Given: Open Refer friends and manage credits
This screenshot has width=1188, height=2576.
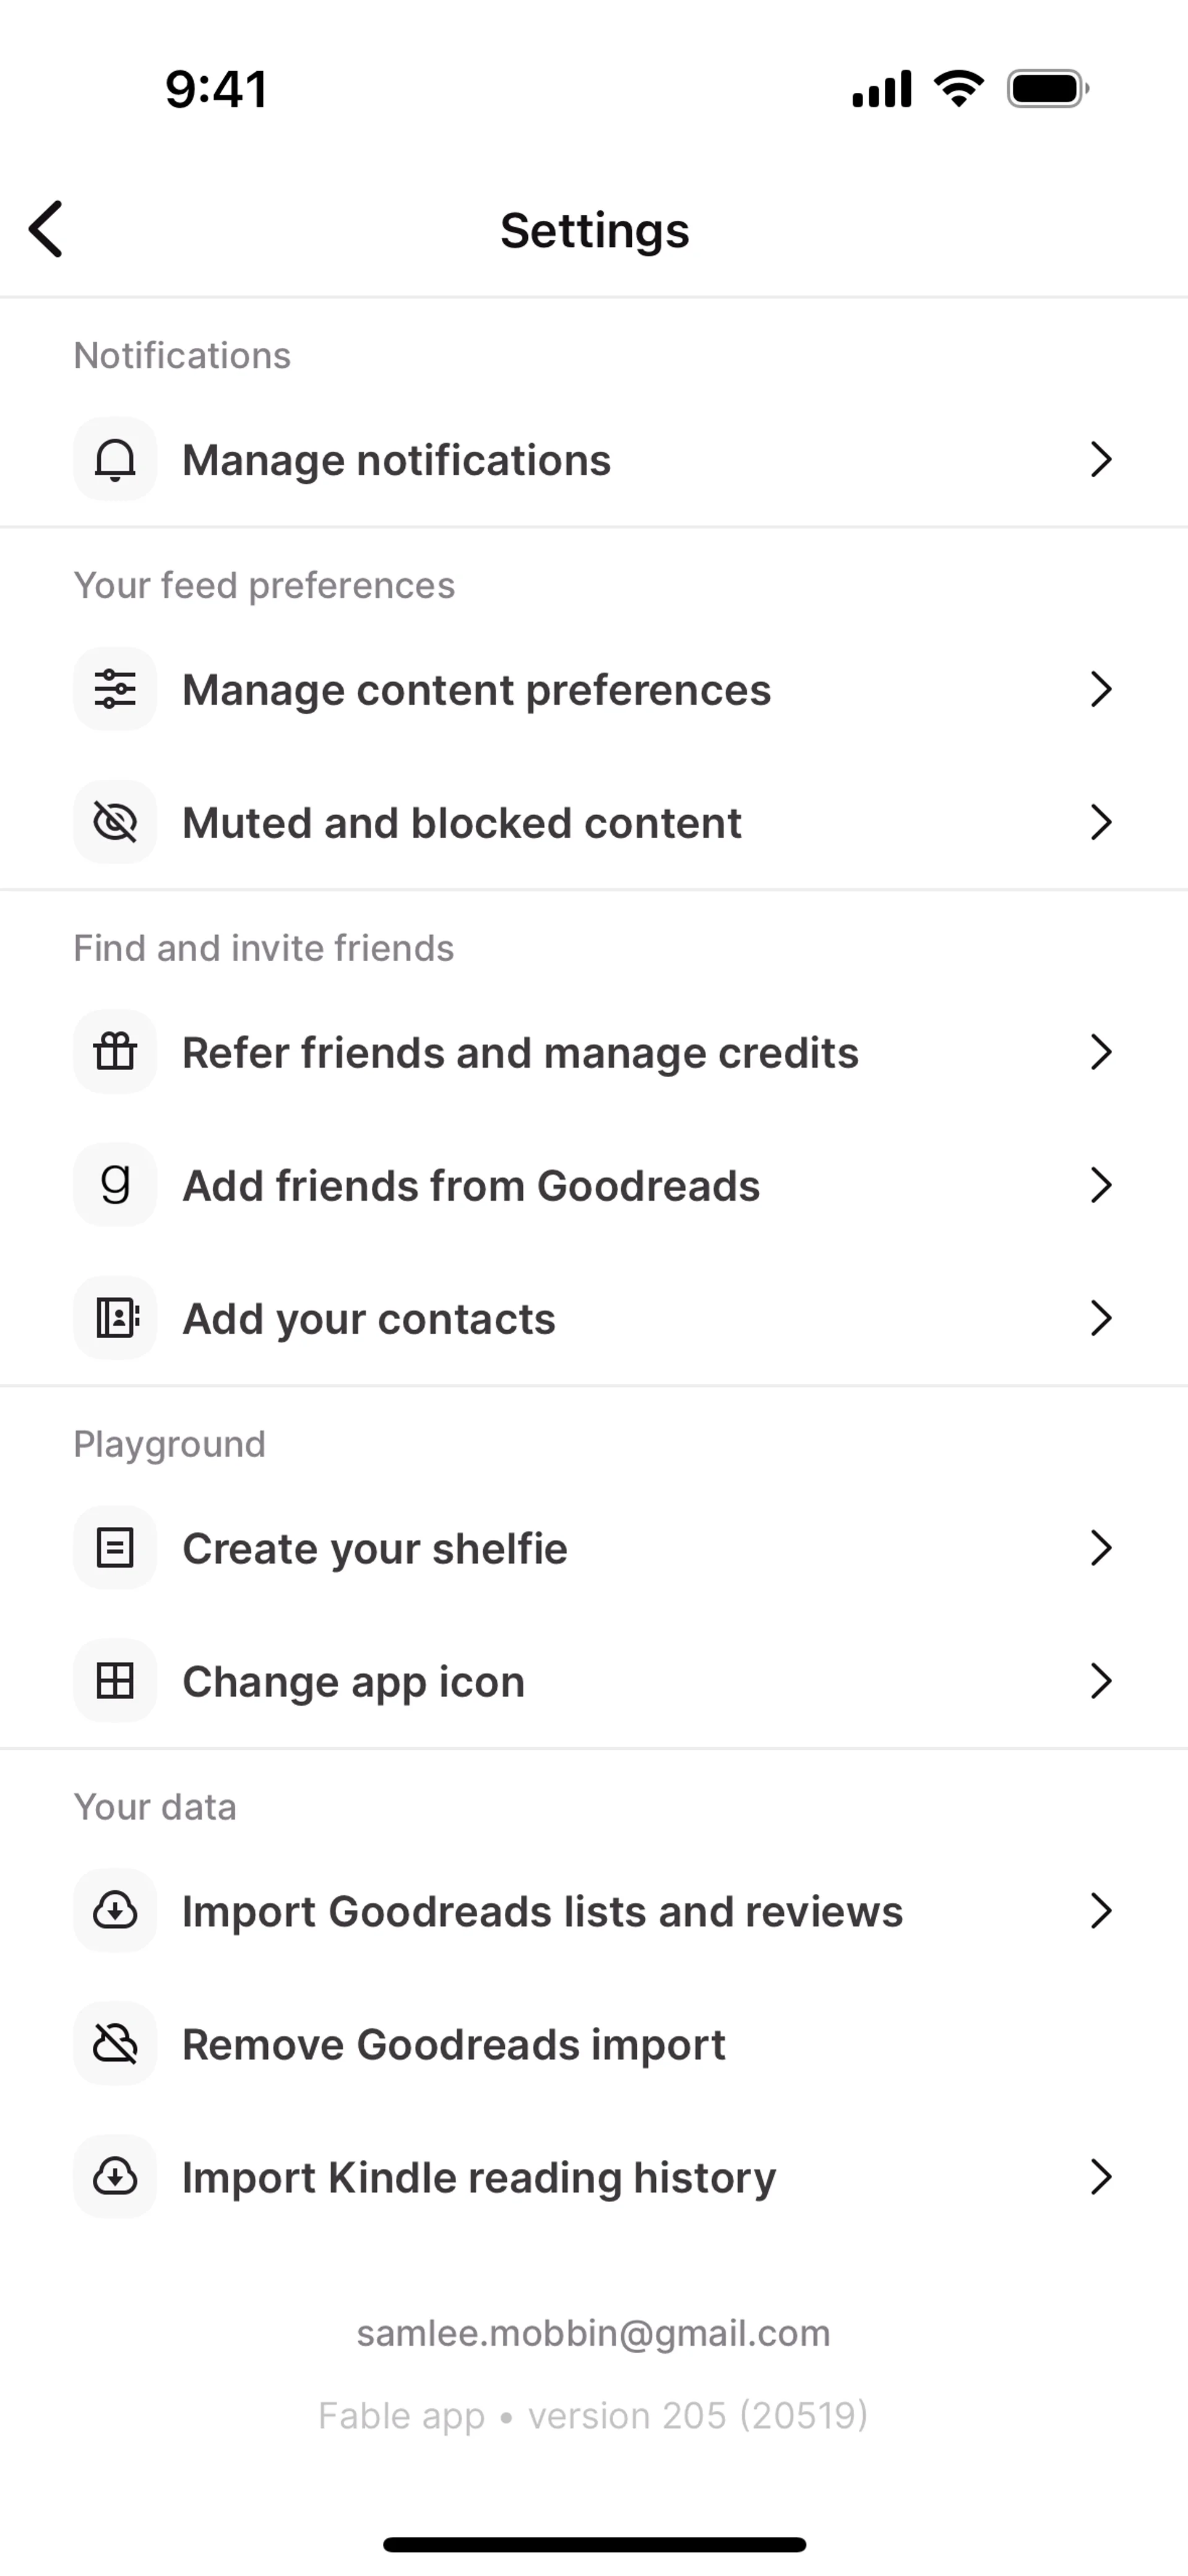Looking at the screenshot, I should click(x=520, y=1053).
